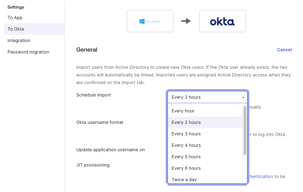This screenshot has height=192, width=303.
Task: Collapse the Schedule import dropdown
Action: click(x=207, y=97)
